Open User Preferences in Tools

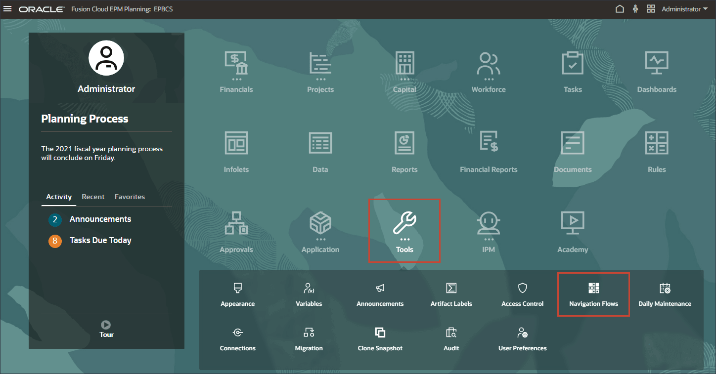pyautogui.click(x=523, y=339)
